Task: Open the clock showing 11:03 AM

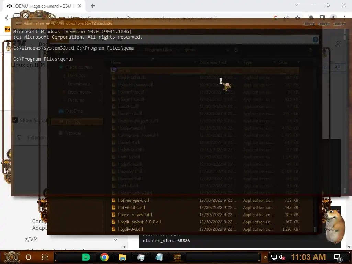Action: pyautogui.click(x=308, y=257)
